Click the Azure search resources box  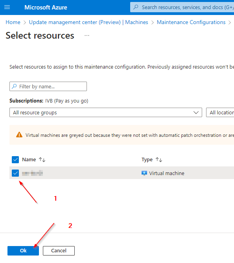[182, 7]
